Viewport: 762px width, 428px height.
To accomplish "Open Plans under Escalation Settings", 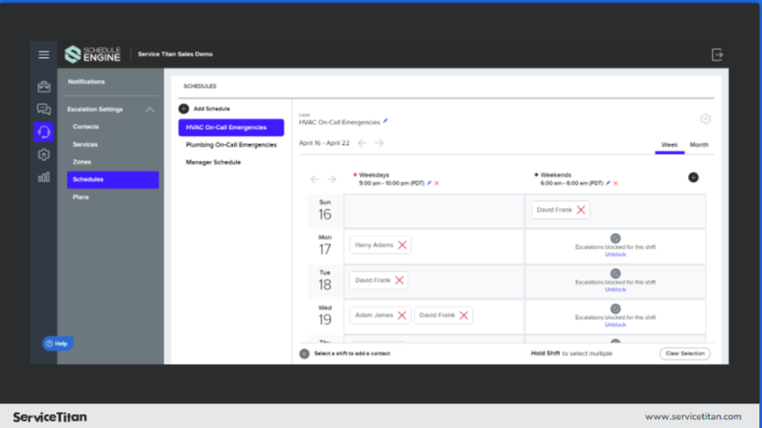I will tap(81, 197).
